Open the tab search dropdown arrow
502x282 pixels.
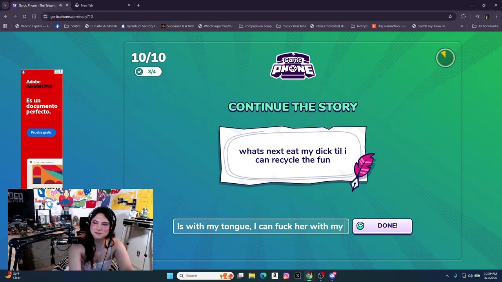click(5, 5)
